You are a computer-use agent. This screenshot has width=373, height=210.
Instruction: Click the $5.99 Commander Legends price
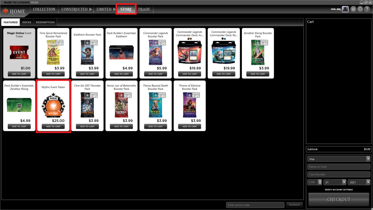coord(161,68)
